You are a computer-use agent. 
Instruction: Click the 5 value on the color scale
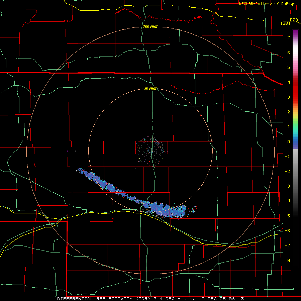289,67
